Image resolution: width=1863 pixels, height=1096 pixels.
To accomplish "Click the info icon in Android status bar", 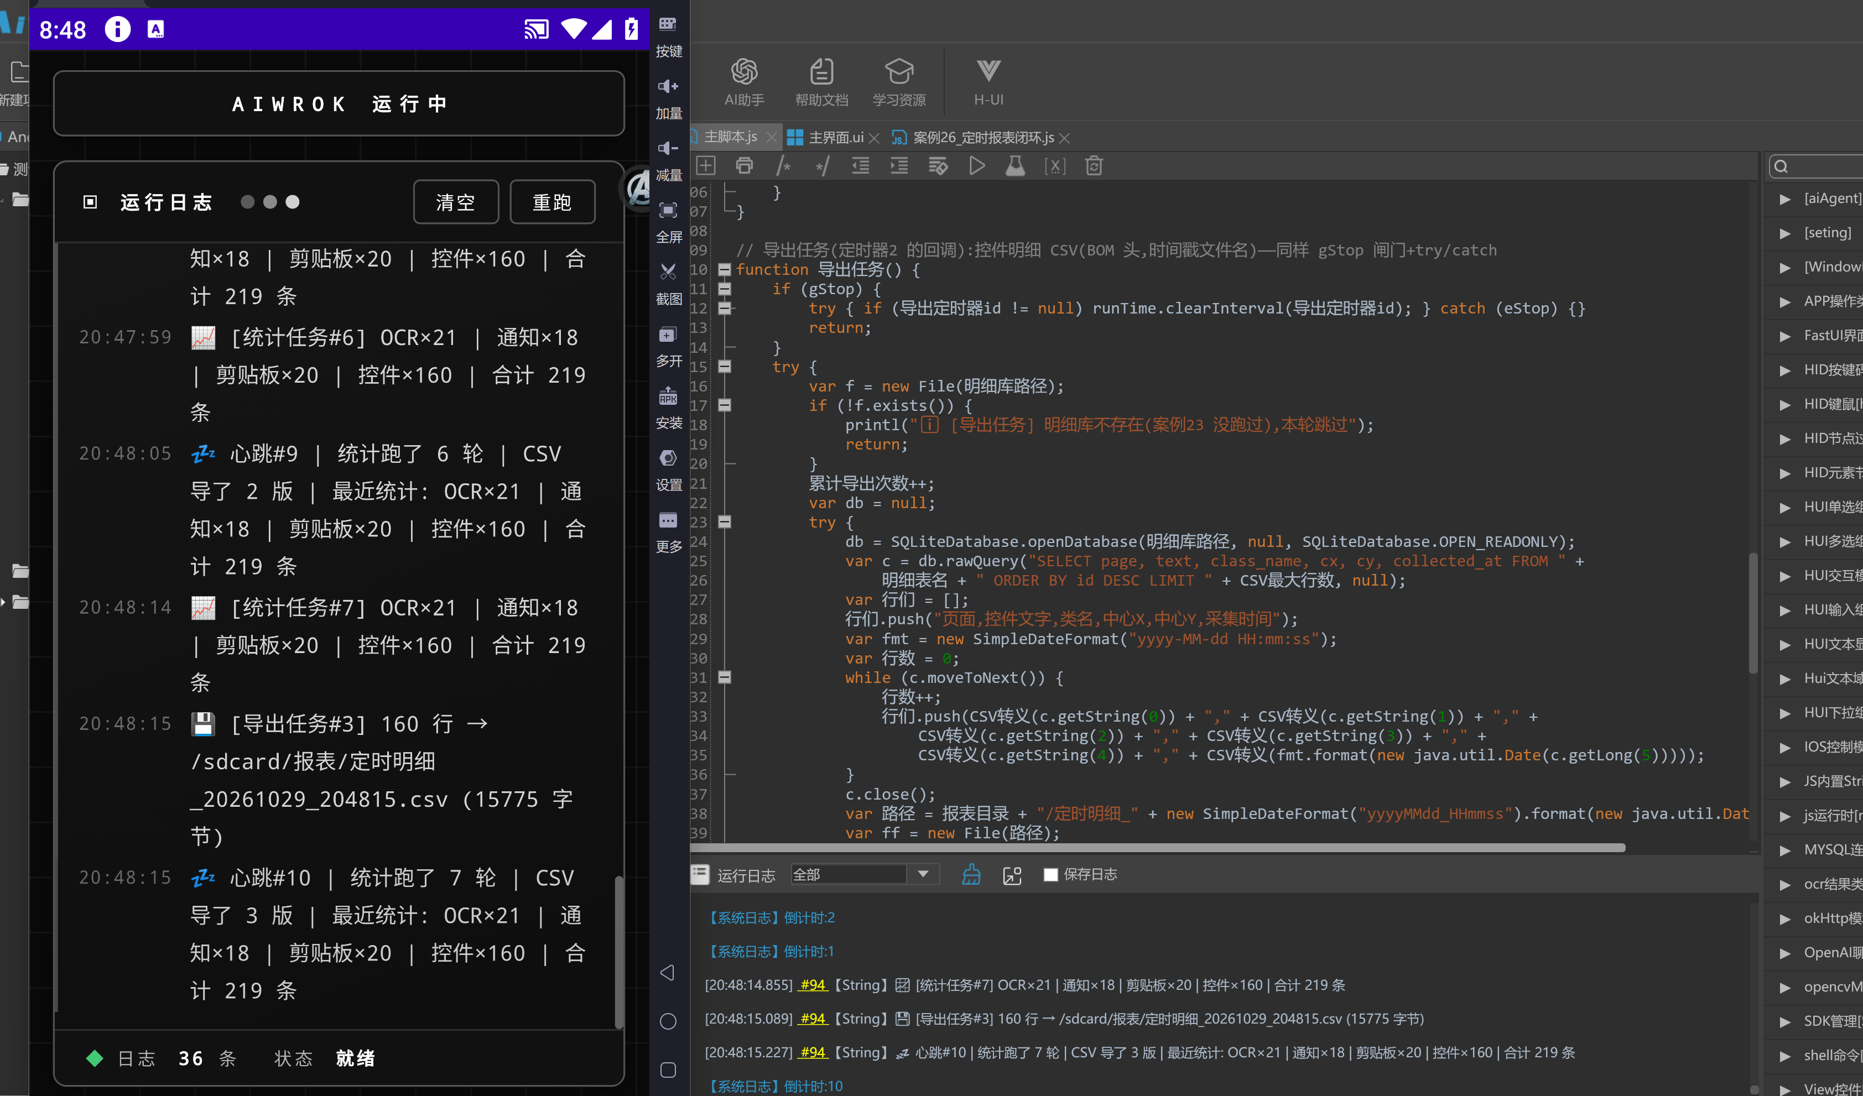I will point(118,29).
